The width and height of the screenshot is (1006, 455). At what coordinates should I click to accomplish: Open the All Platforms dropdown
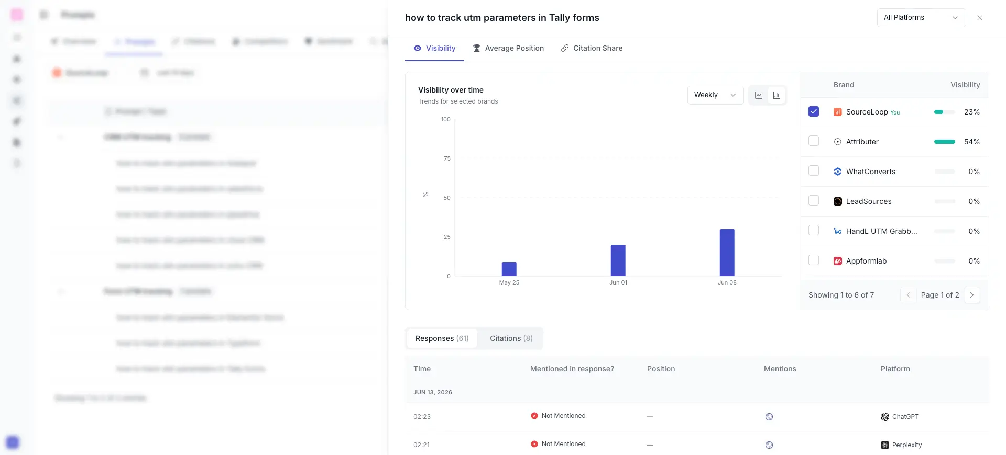click(921, 18)
